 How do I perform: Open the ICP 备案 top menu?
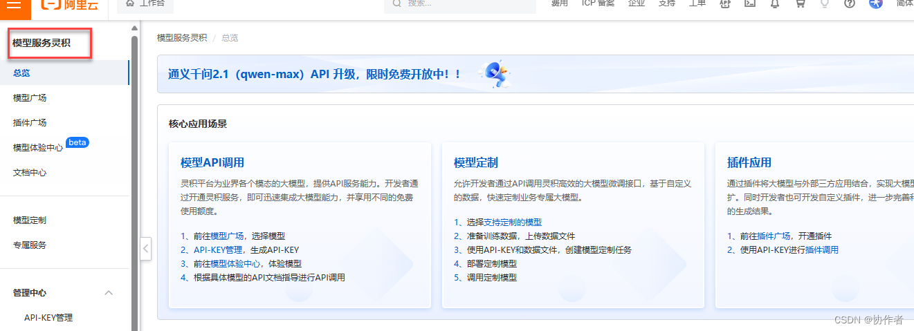click(x=598, y=3)
